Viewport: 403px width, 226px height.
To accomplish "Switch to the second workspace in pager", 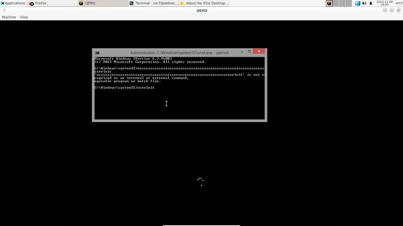I will [x=335, y=3].
